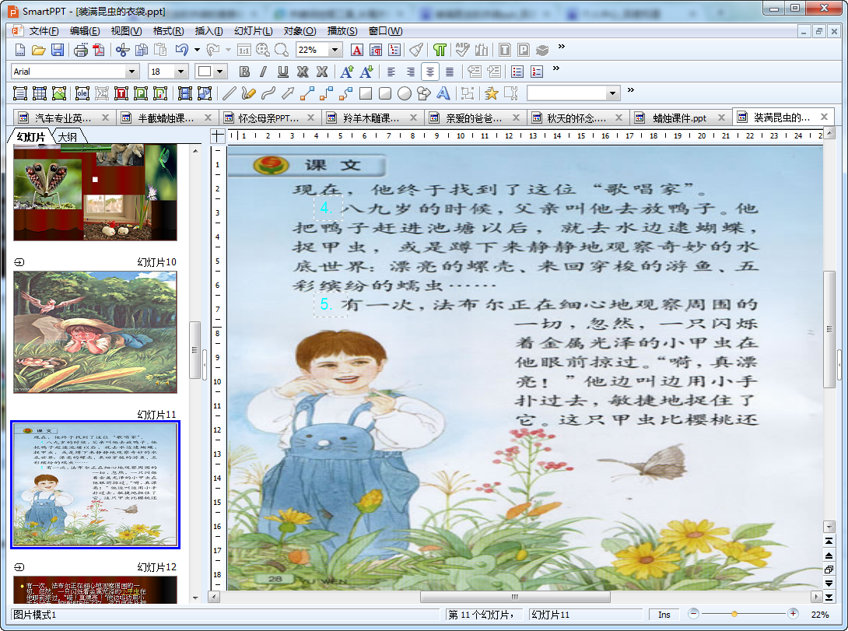Insert TextArt with the blue A icon

tap(443, 93)
